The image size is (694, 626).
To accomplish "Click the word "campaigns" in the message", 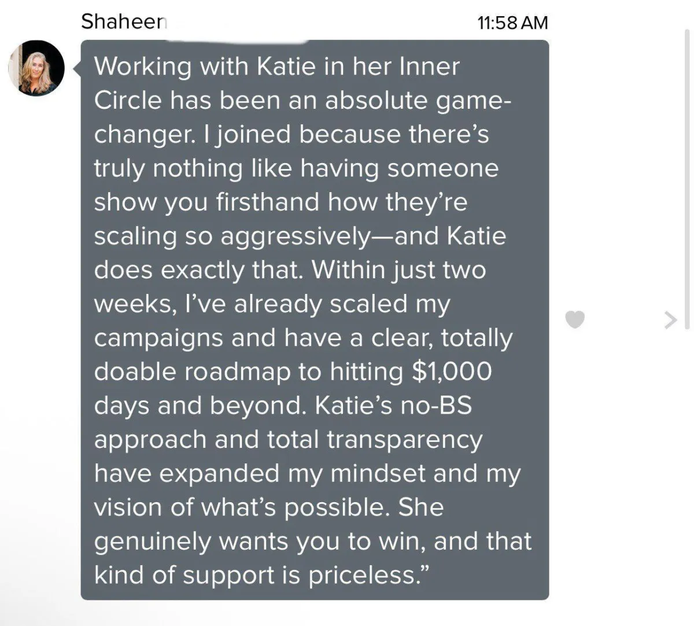I will pos(158,338).
